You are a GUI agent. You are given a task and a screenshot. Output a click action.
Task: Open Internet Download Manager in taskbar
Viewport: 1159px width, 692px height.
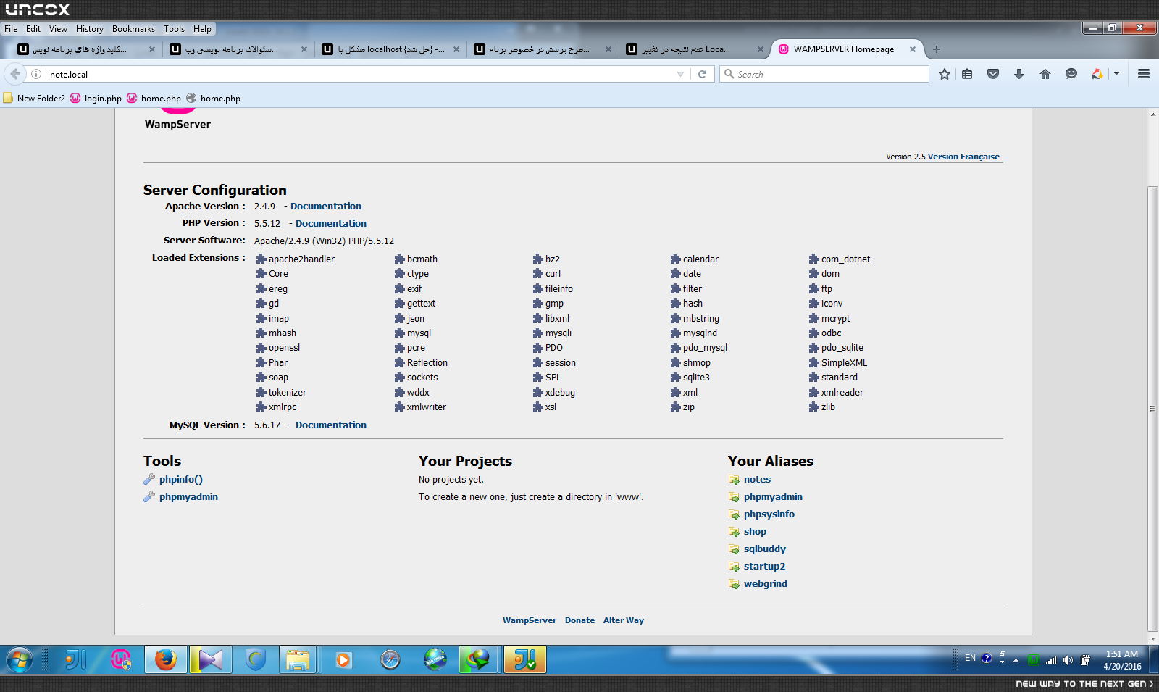tap(479, 660)
